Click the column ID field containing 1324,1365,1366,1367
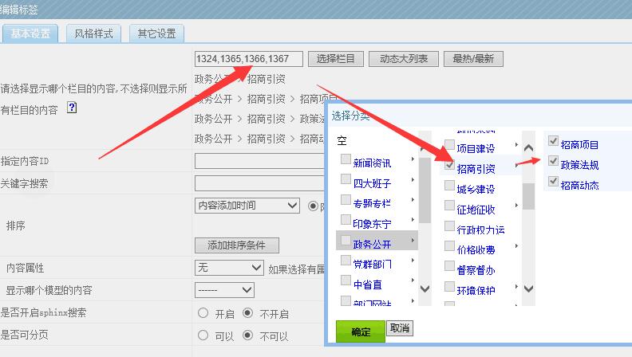 tap(248, 59)
